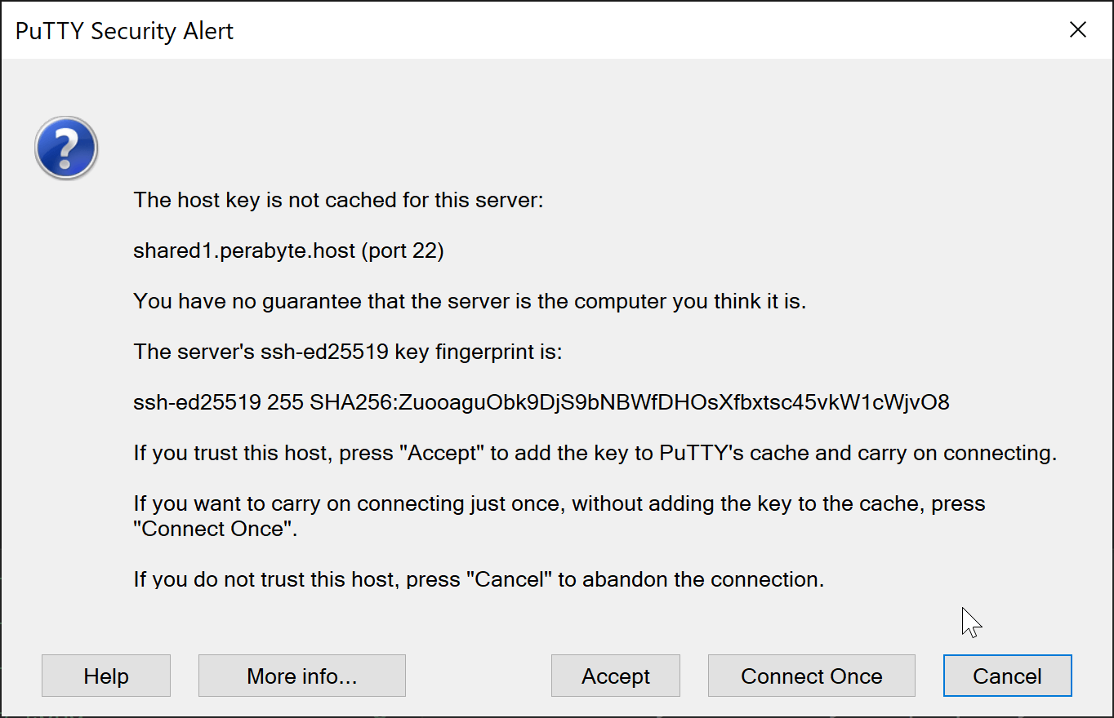Open More info... about the host key
Image resolution: width=1114 pixels, height=718 pixels.
[301, 676]
